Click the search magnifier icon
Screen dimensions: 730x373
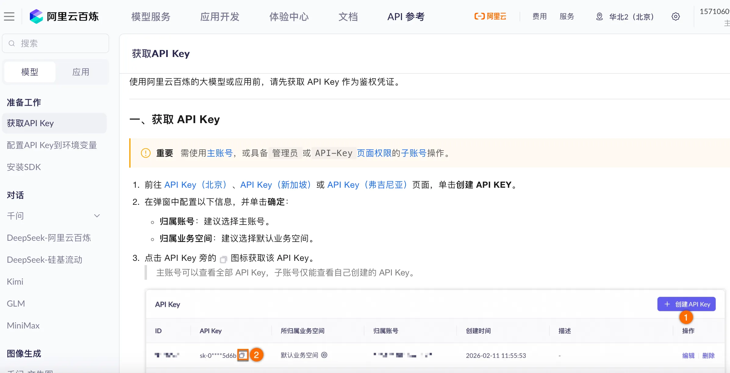pos(12,43)
